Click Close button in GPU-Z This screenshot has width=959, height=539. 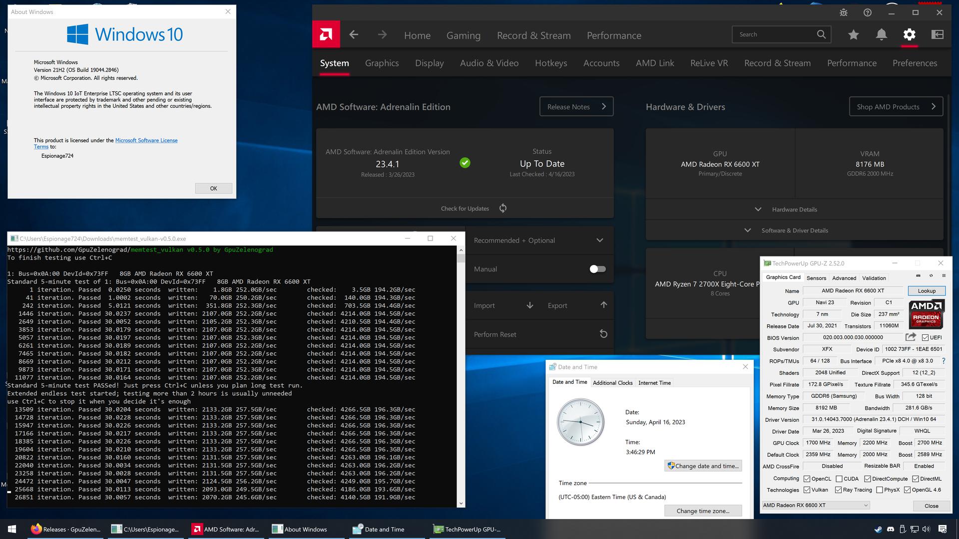(931, 506)
